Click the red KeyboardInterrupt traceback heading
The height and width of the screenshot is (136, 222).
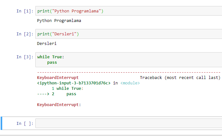pyautogui.click(x=58, y=77)
